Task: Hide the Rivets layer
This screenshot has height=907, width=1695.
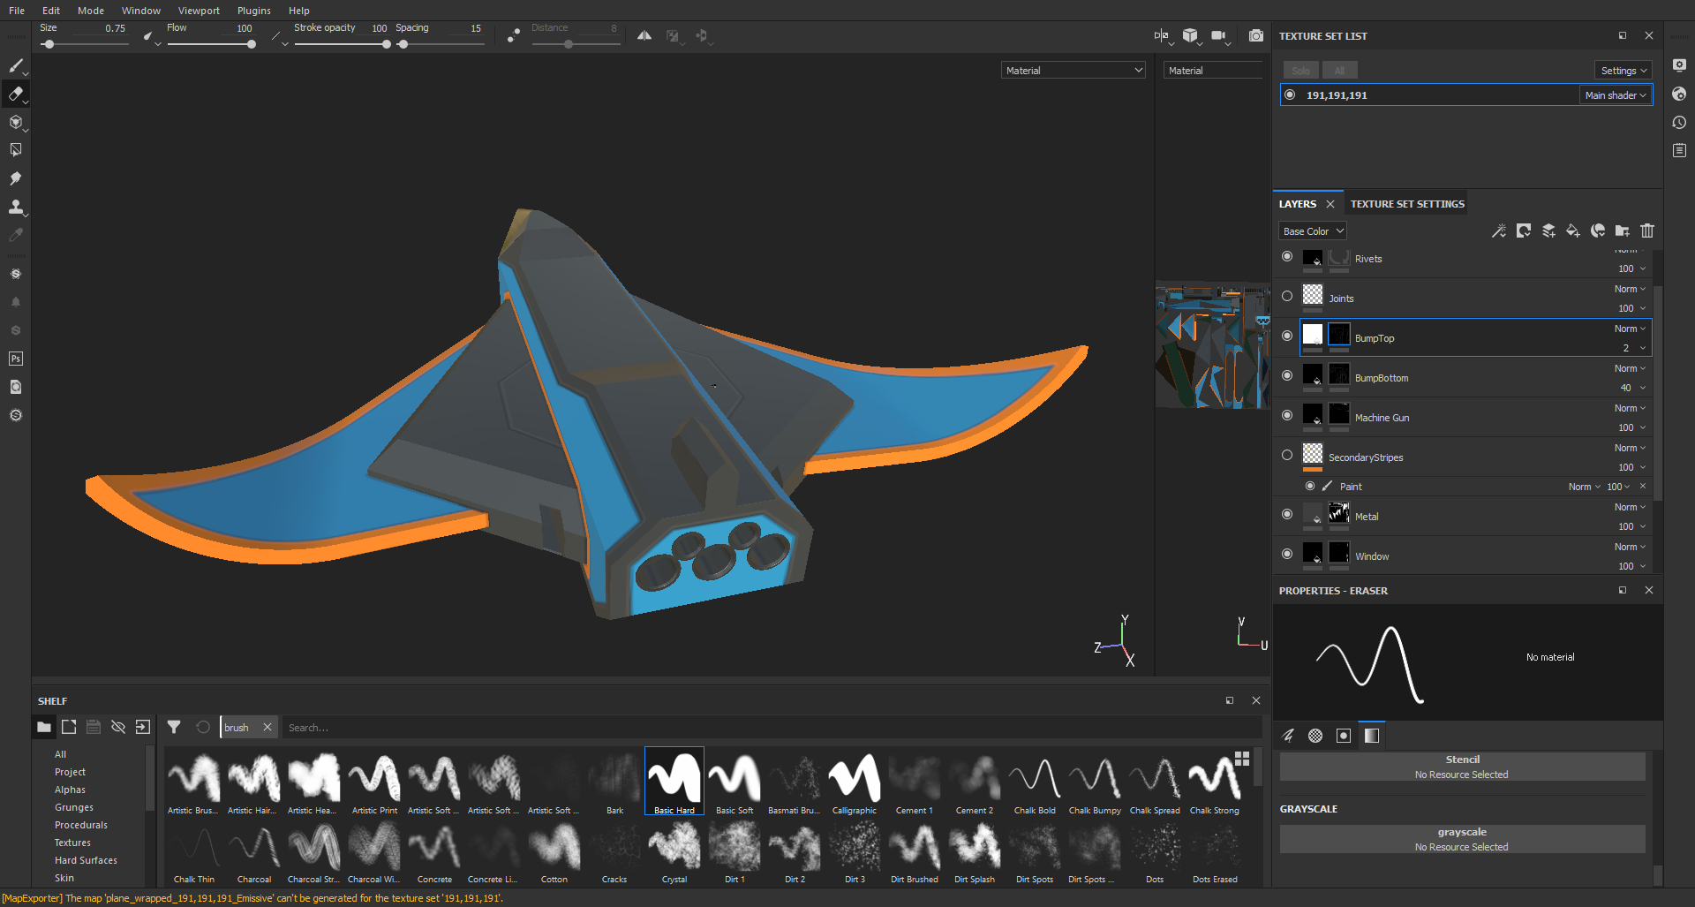Action: pyautogui.click(x=1287, y=256)
